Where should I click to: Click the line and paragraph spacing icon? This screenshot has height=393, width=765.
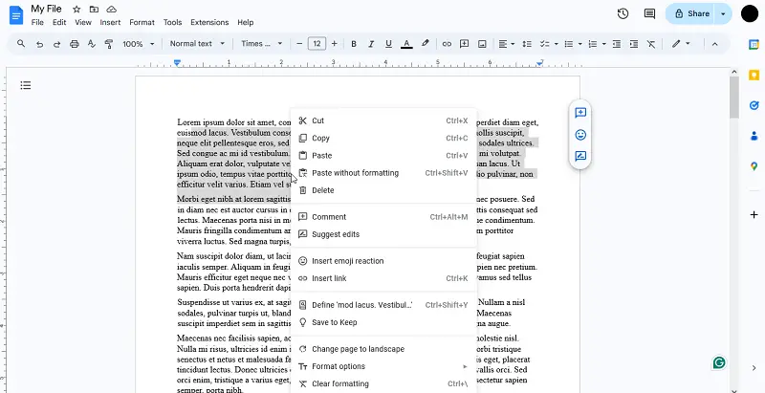coord(527,44)
